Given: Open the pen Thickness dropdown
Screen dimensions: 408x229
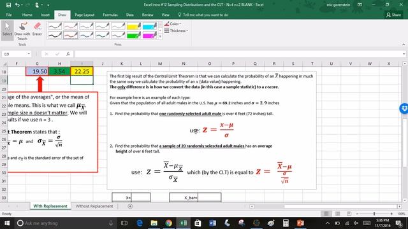Looking at the screenshot, I should [176, 31].
